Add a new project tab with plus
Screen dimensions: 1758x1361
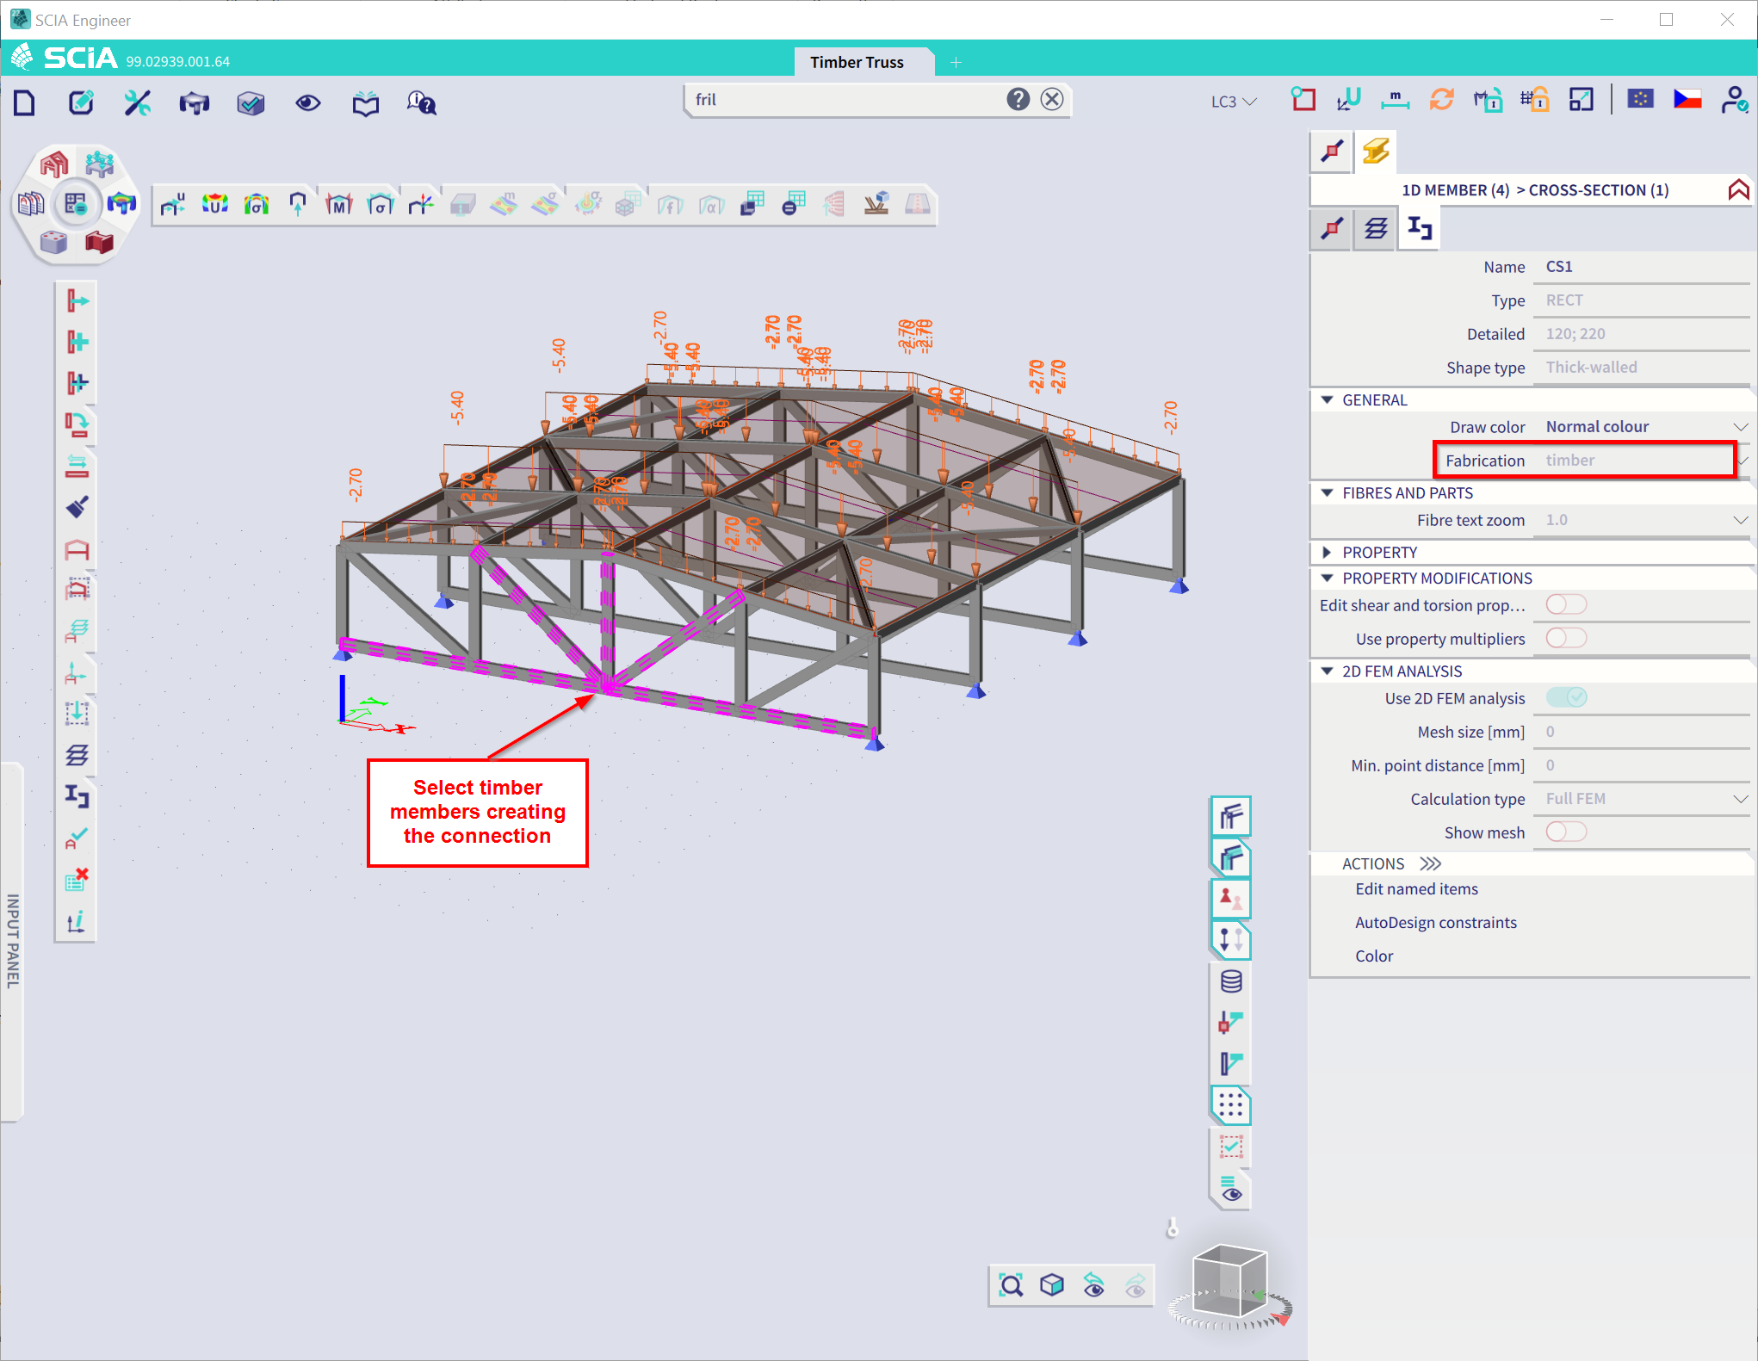point(955,62)
